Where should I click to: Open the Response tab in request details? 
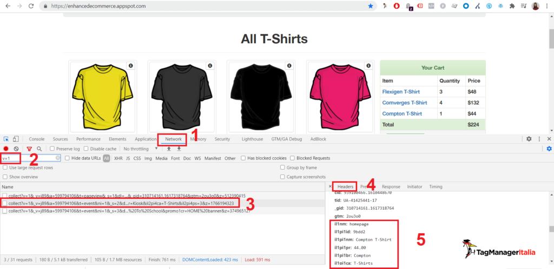391,186
